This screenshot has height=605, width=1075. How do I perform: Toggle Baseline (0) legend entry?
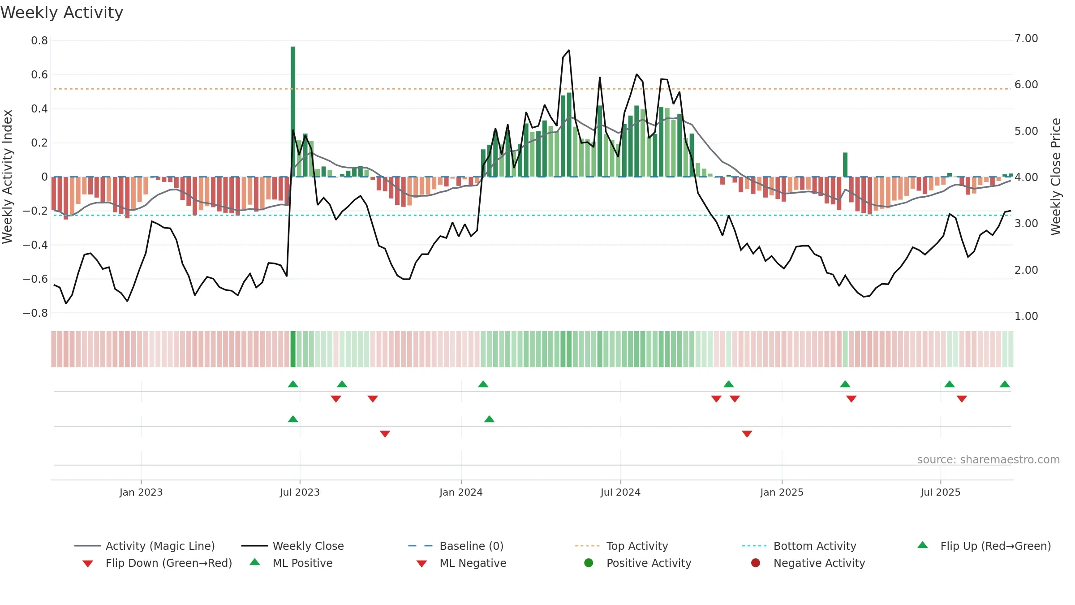click(456, 546)
